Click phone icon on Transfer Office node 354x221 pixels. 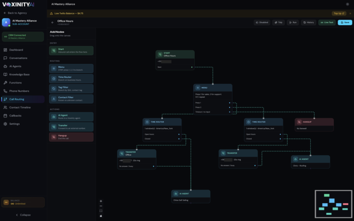coord(122,153)
